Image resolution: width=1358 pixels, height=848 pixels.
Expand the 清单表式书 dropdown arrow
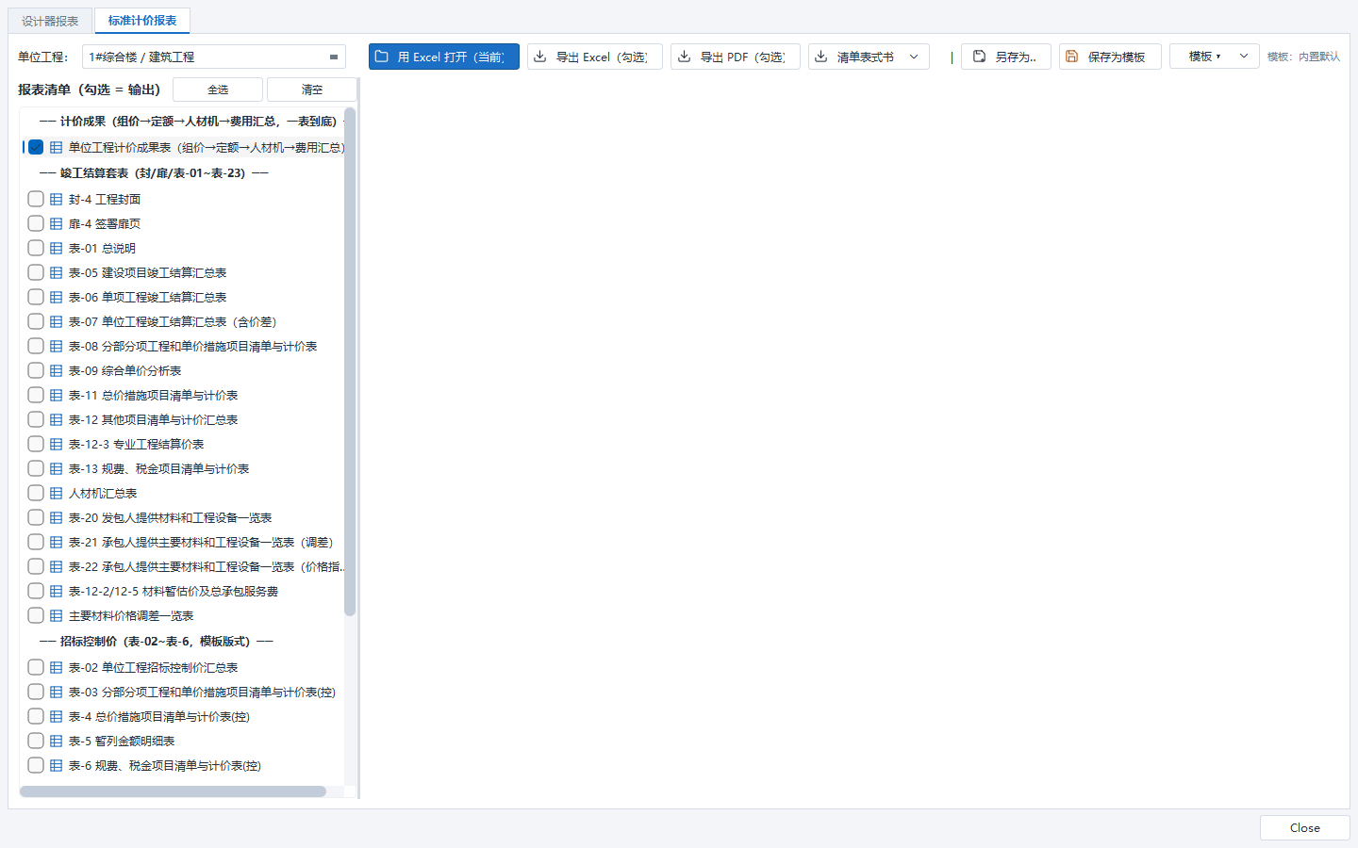(x=914, y=57)
